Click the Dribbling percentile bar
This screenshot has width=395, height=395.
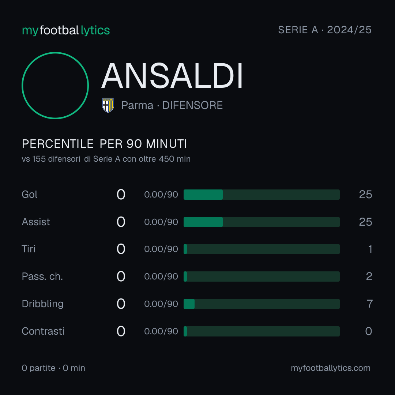click(x=262, y=304)
